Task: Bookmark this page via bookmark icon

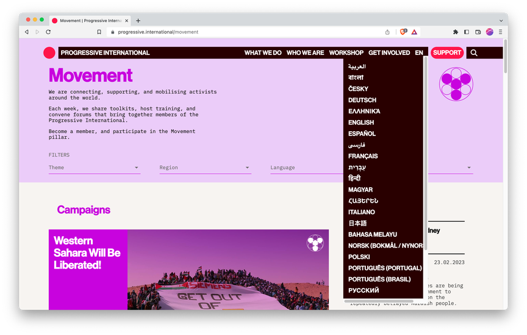Action: 99,32
